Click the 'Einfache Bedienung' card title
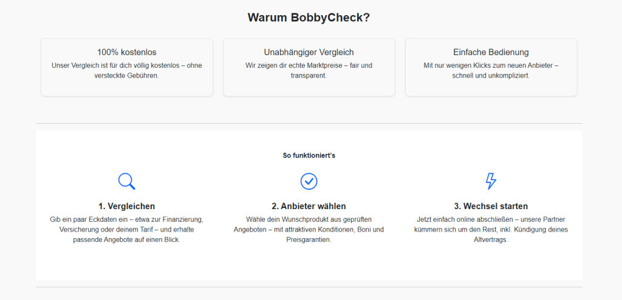The width and height of the screenshot is (622, 300). (491, 52)
